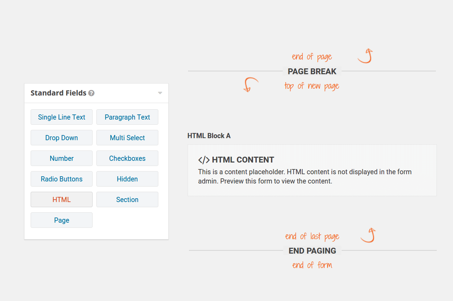Add a Drop Down field
453x301 pixels.
click(62, 138)
